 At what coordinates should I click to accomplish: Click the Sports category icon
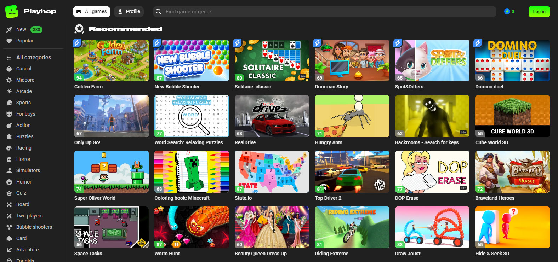9,103
